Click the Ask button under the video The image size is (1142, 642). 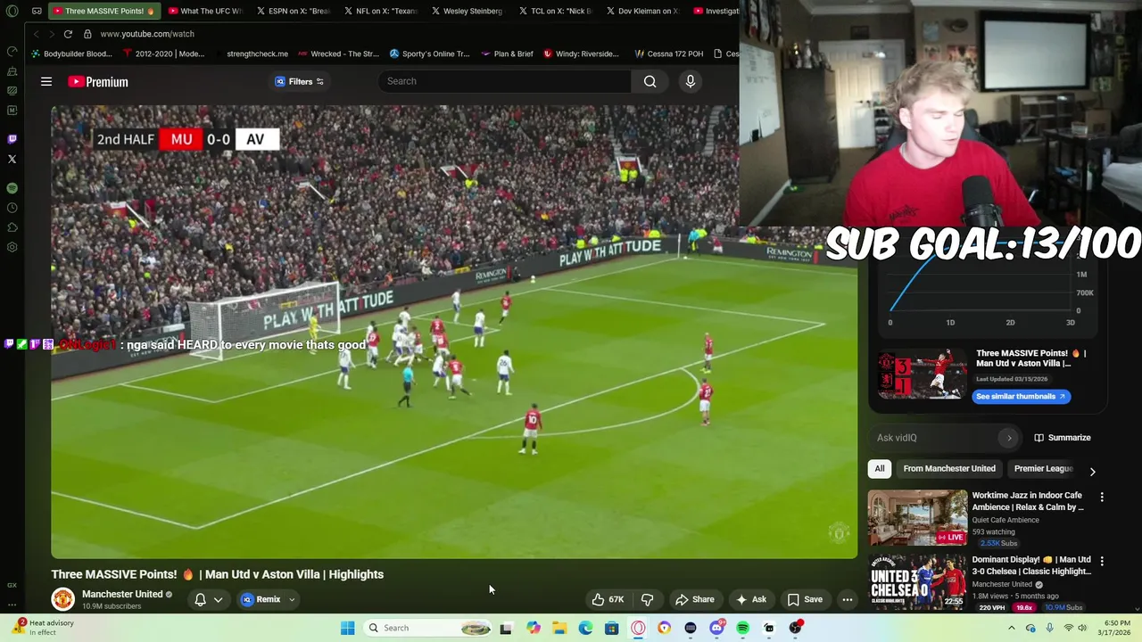pos(750,599)
